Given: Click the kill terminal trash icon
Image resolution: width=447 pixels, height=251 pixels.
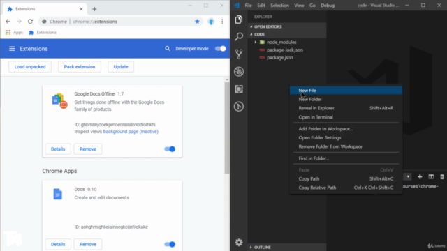Looking at the screenshot, I should click(442, 176).
